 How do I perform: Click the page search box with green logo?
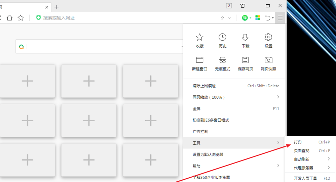(x=99, y=46)
